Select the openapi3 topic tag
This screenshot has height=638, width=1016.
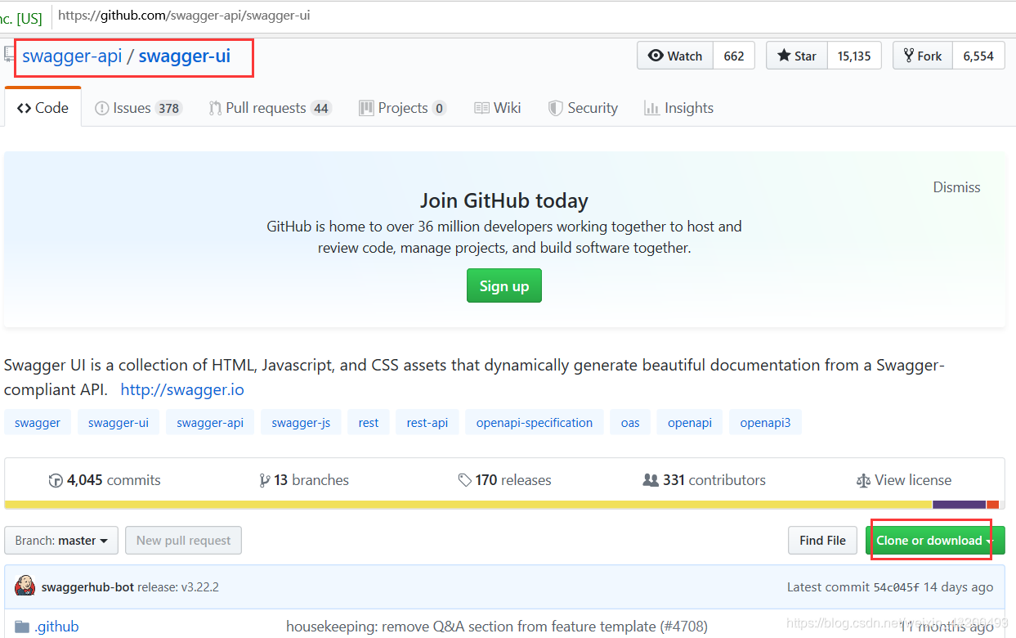click(765, 423)
